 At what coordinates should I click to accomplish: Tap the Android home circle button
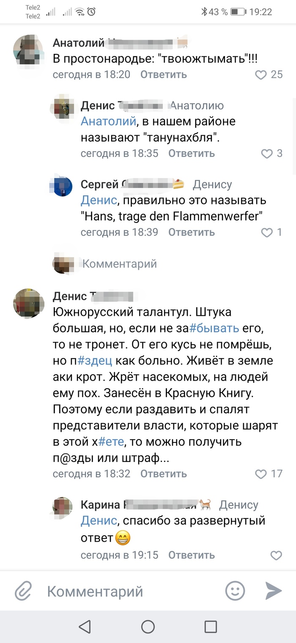(x=148, y=627)
